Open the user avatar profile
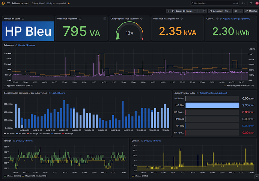 pyautogui.click(x=257, y=3)
